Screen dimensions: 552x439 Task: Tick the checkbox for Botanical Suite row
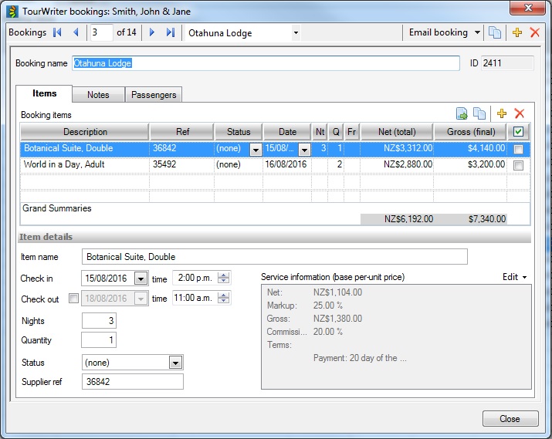click(x=518, y=149)
